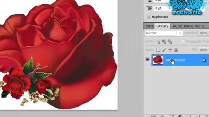Click the Background layer name
Image resolution: width=209 pixels, height=117 pixels.
point(175,60)
